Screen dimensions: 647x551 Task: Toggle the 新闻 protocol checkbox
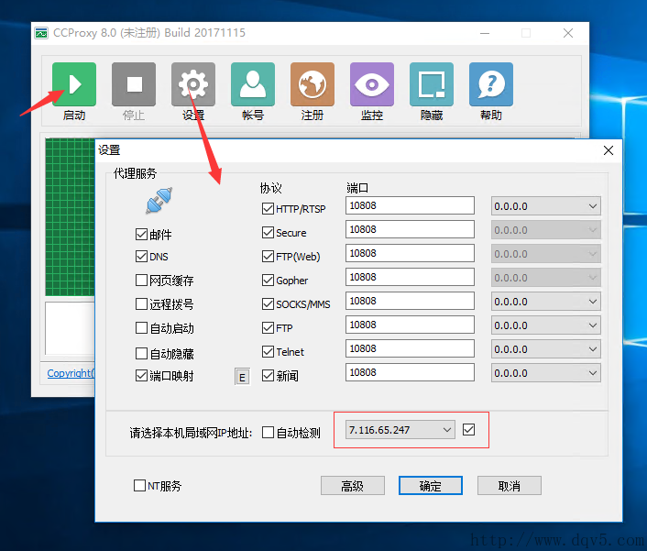coord(268,376)
